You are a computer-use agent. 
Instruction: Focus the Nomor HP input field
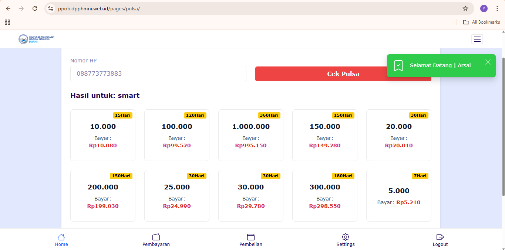158,73
